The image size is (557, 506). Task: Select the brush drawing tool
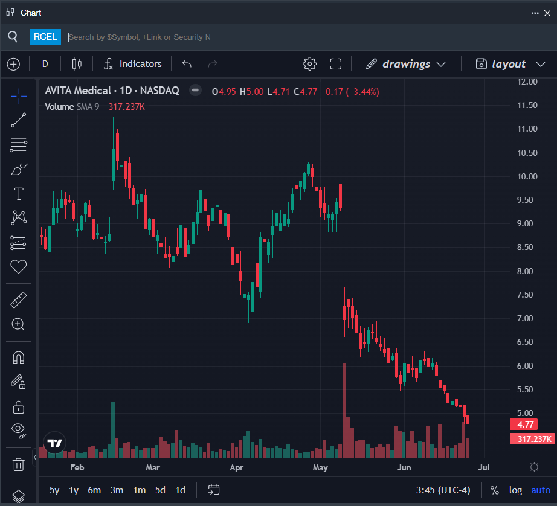tap(19, 170)
